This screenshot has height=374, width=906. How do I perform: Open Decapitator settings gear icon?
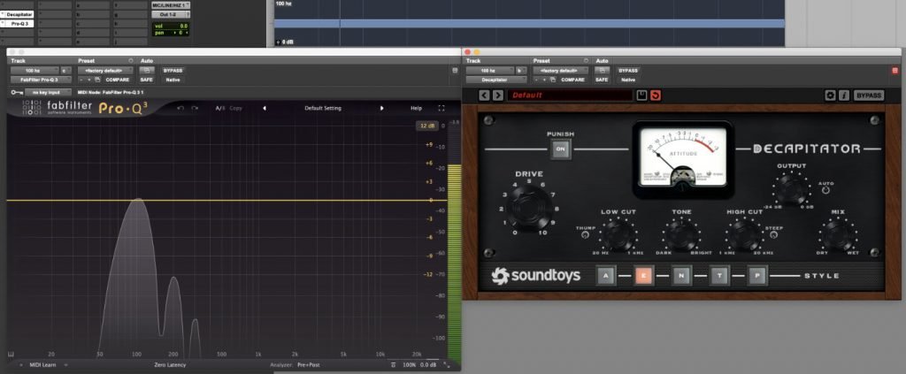click(x=830, y=95)
